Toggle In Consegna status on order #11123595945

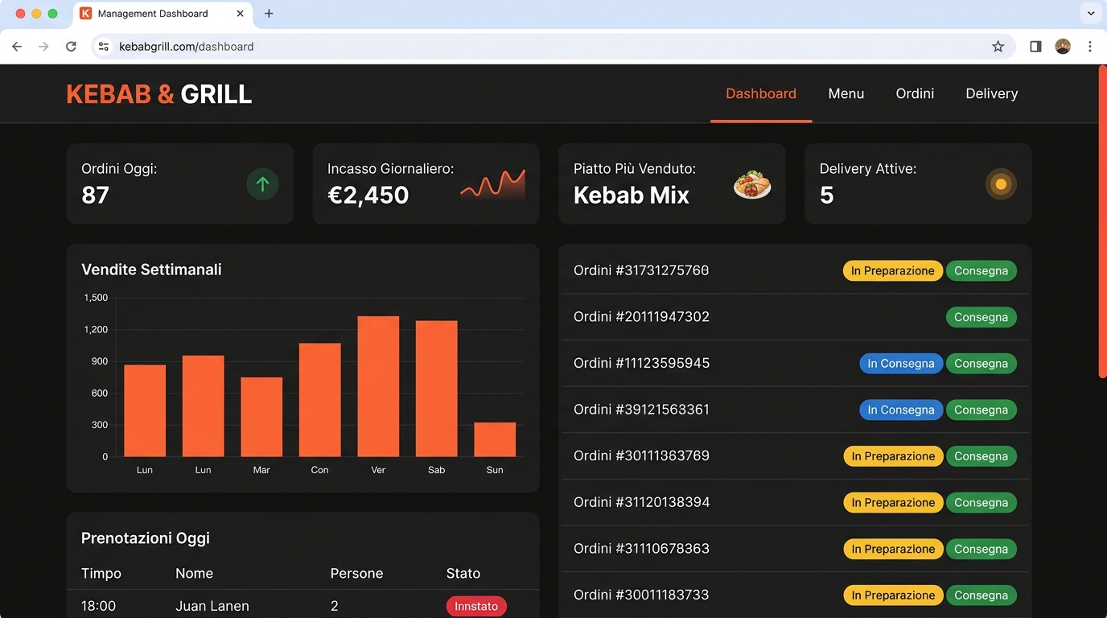(x=901, y=363)
